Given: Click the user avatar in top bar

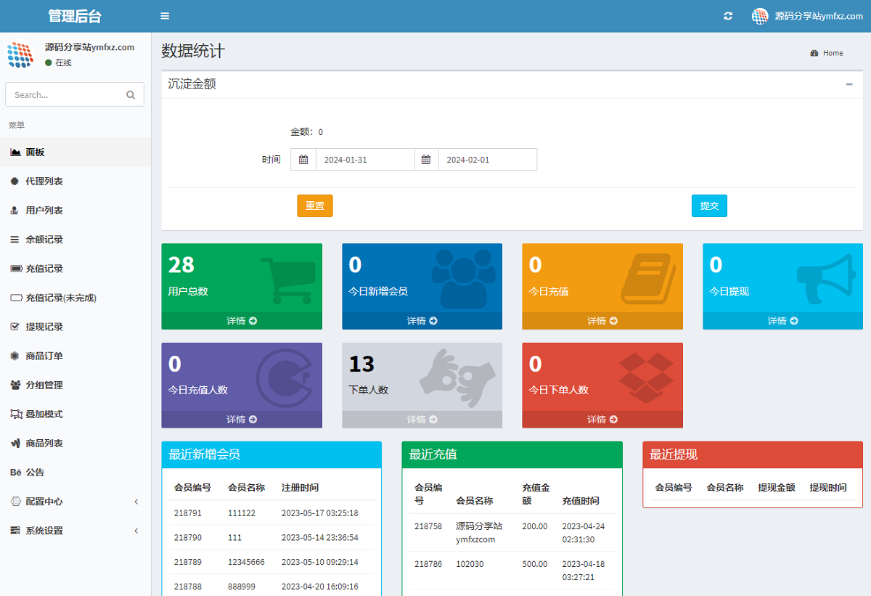Looking at the screenshot, I should coord(760,16).
